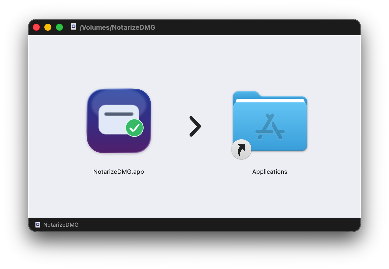Viewport: 389px width, 269px height.
Task: Click the disk icon in the bottom path bar
Action: 38,225
